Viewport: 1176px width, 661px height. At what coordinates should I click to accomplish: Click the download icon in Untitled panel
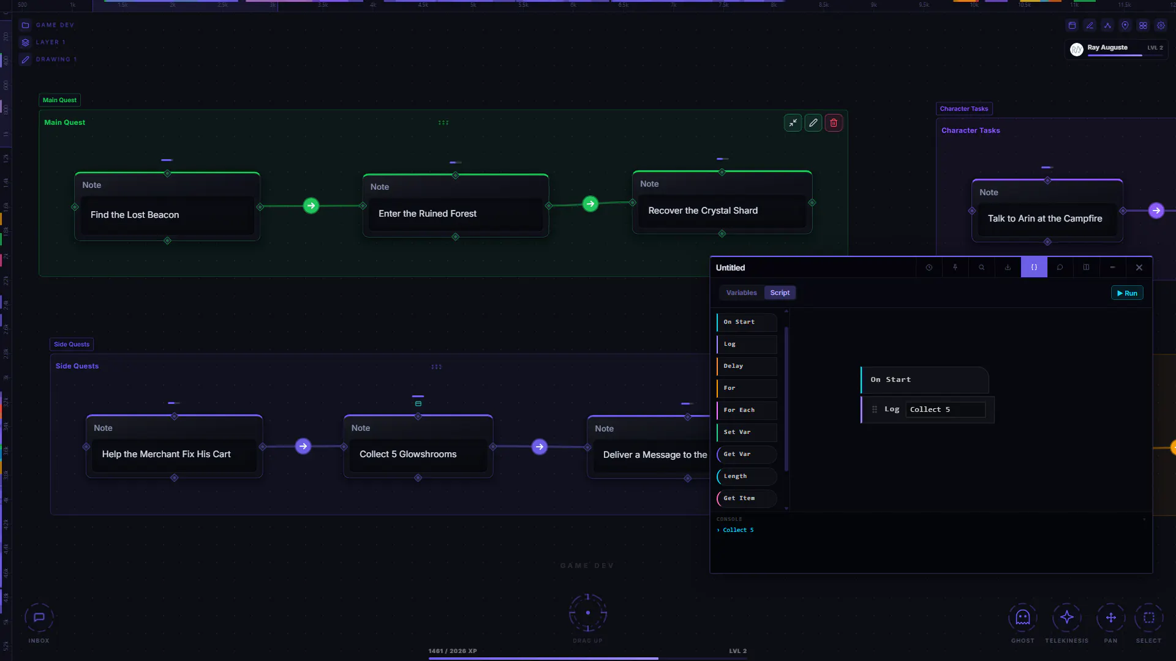pos(1008,267)
